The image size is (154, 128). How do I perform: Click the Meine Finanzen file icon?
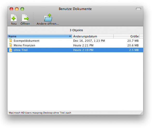[x=11, y=45]
